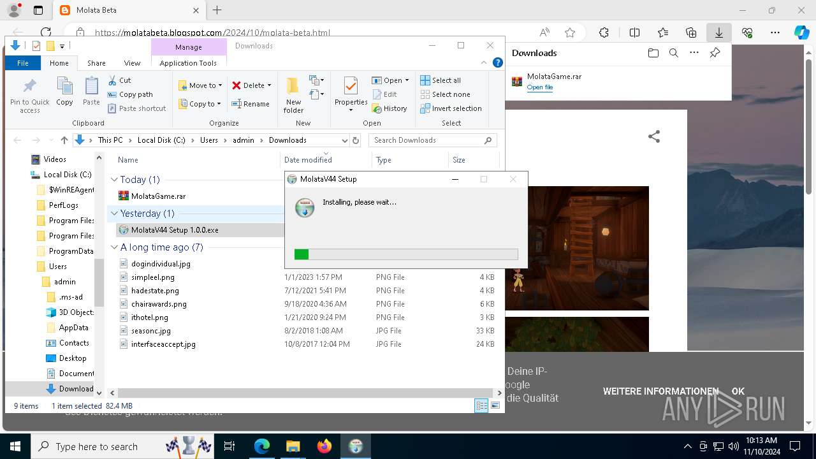Image resolution: width=816 pixels, height=459 pixels.
Task: Open Downloads folder in Edge panel
Action: 653,53
